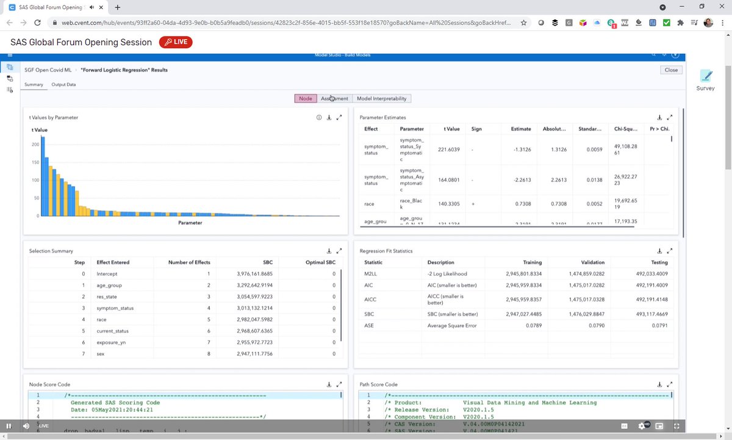The width and height of the screenshot is (732, 440).
Task: Enable picture-in-picture for the video
Action: 660,426
